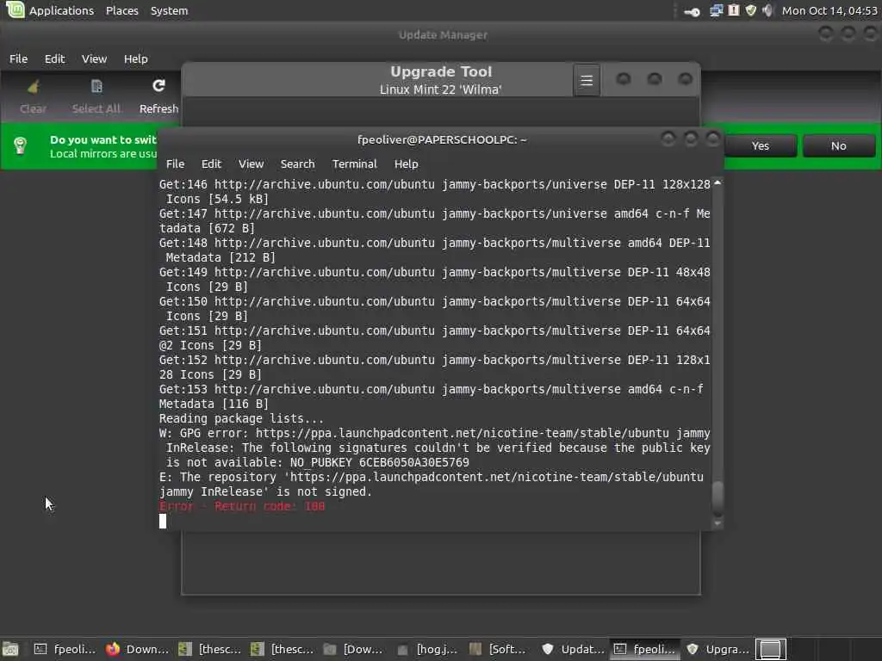Click the 'Do you want to swit' banner heading
The width and height of the screenshot is (882, 661).
click(103, 140)
